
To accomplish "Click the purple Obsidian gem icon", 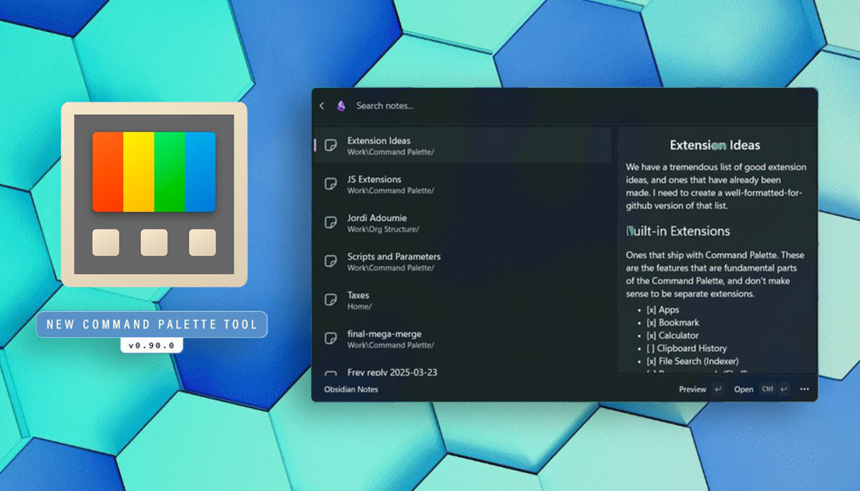I will (341, 106).
